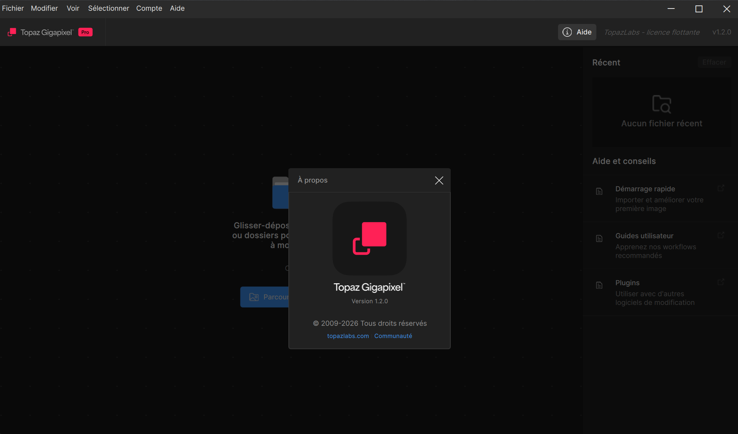Open the Sélectionner menu
738x434 pixels.
(x=109, y=8)
